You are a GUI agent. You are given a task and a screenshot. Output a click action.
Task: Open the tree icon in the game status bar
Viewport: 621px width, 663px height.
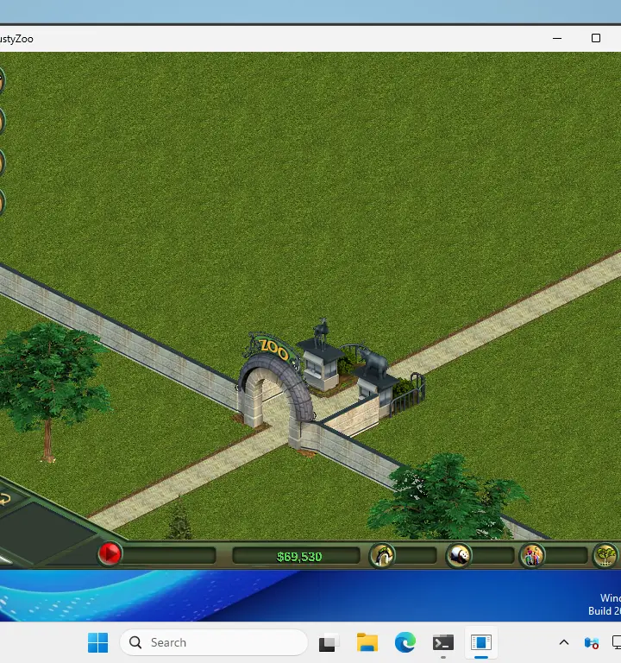tap(605, 555)
